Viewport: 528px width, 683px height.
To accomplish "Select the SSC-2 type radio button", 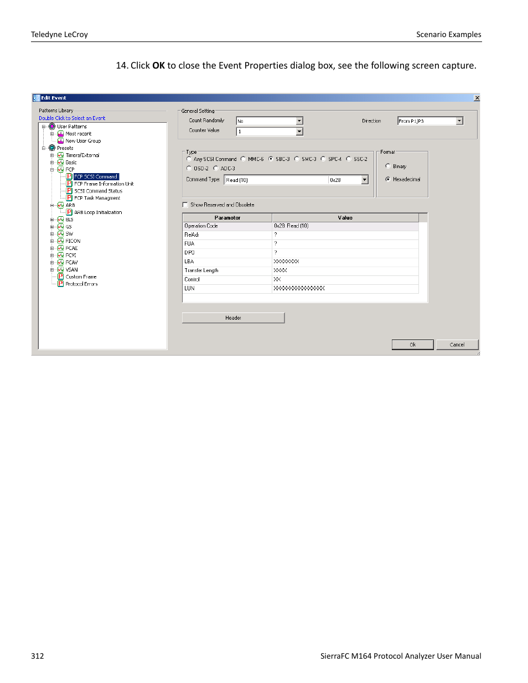I will tap(349, 159).
